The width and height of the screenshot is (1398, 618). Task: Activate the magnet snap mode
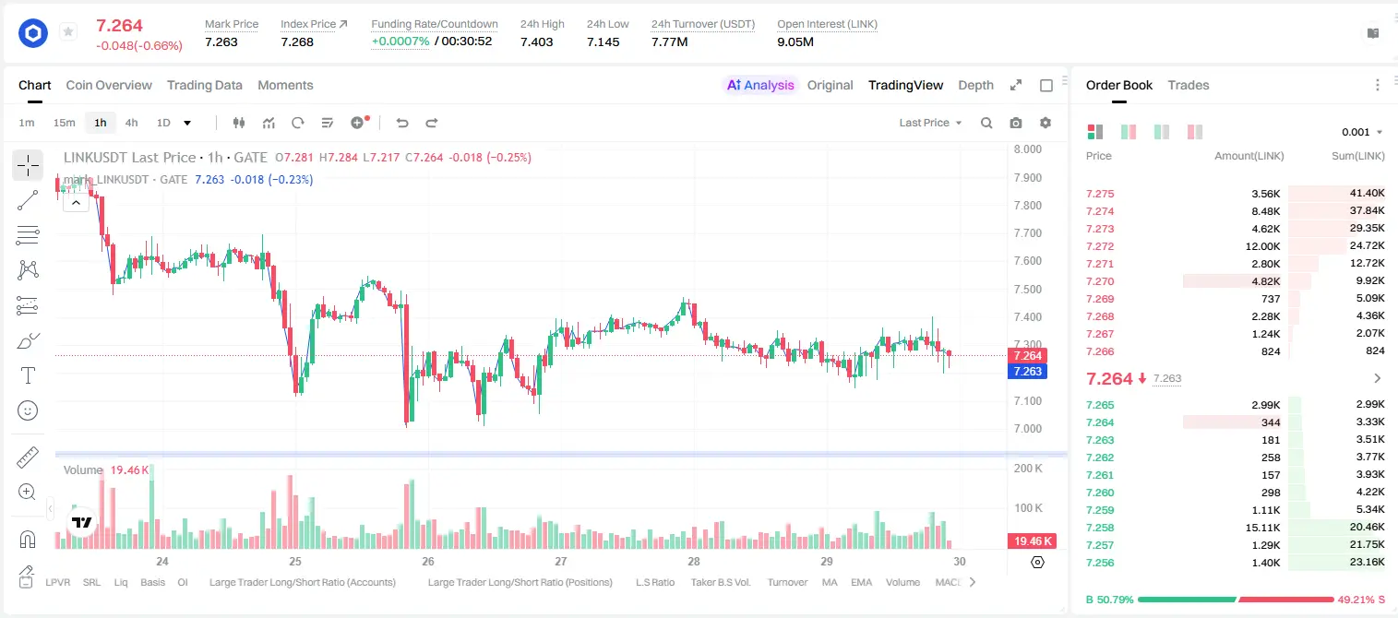click(28, 539)
